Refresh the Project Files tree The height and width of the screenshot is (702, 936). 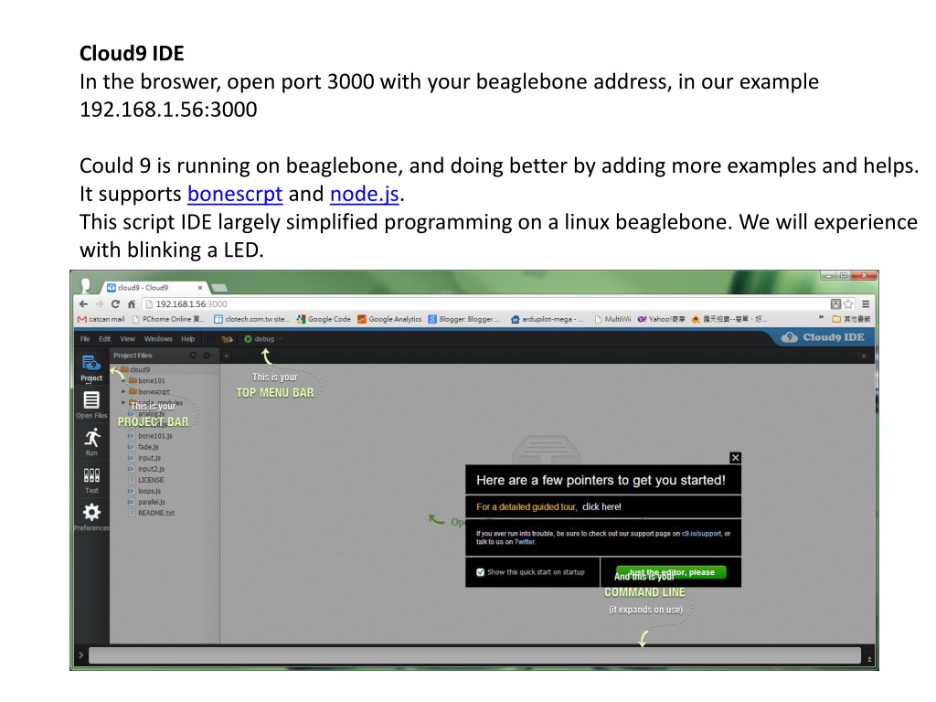click(193, 356)
